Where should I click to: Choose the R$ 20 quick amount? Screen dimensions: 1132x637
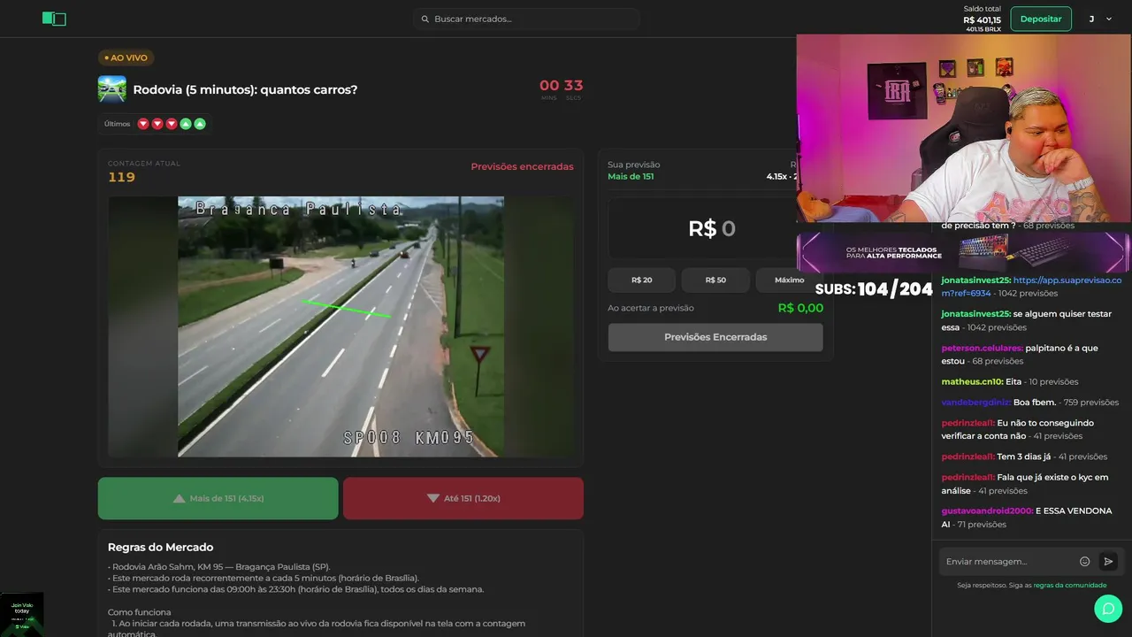tap(642, 280)
